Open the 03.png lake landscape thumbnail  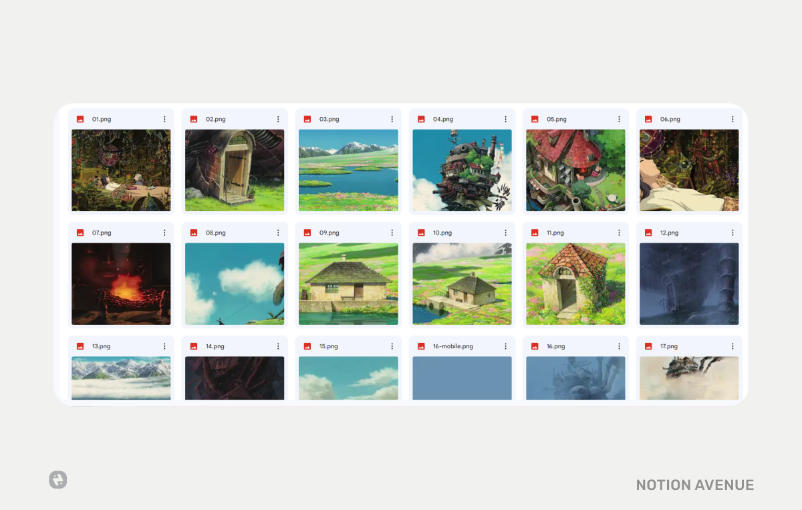(x=348, y=170)
